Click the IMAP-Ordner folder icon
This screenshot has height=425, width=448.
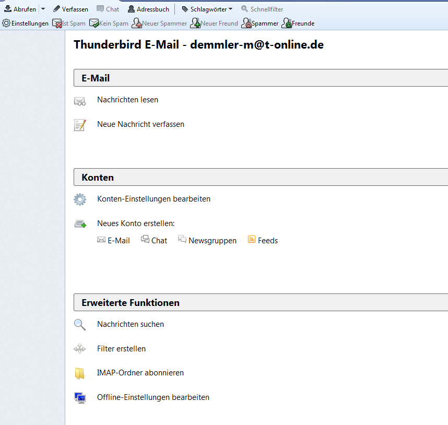80,373
